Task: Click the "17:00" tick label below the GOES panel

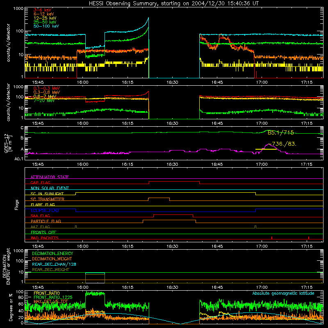Action: (x=262, y=164)
